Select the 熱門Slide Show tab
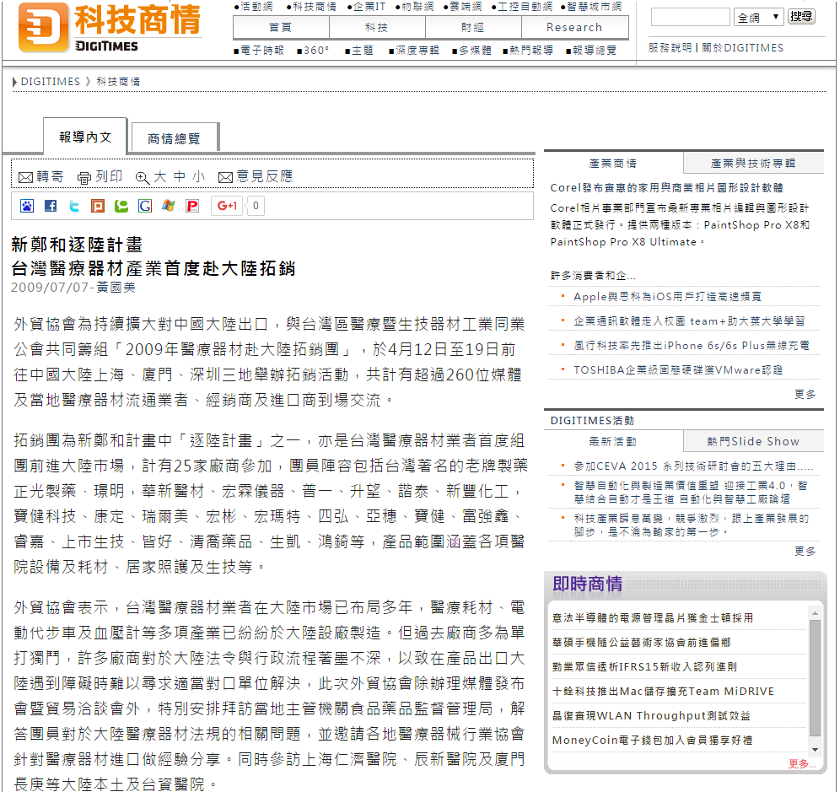The image size is (840, 792). tap(752, 441)
